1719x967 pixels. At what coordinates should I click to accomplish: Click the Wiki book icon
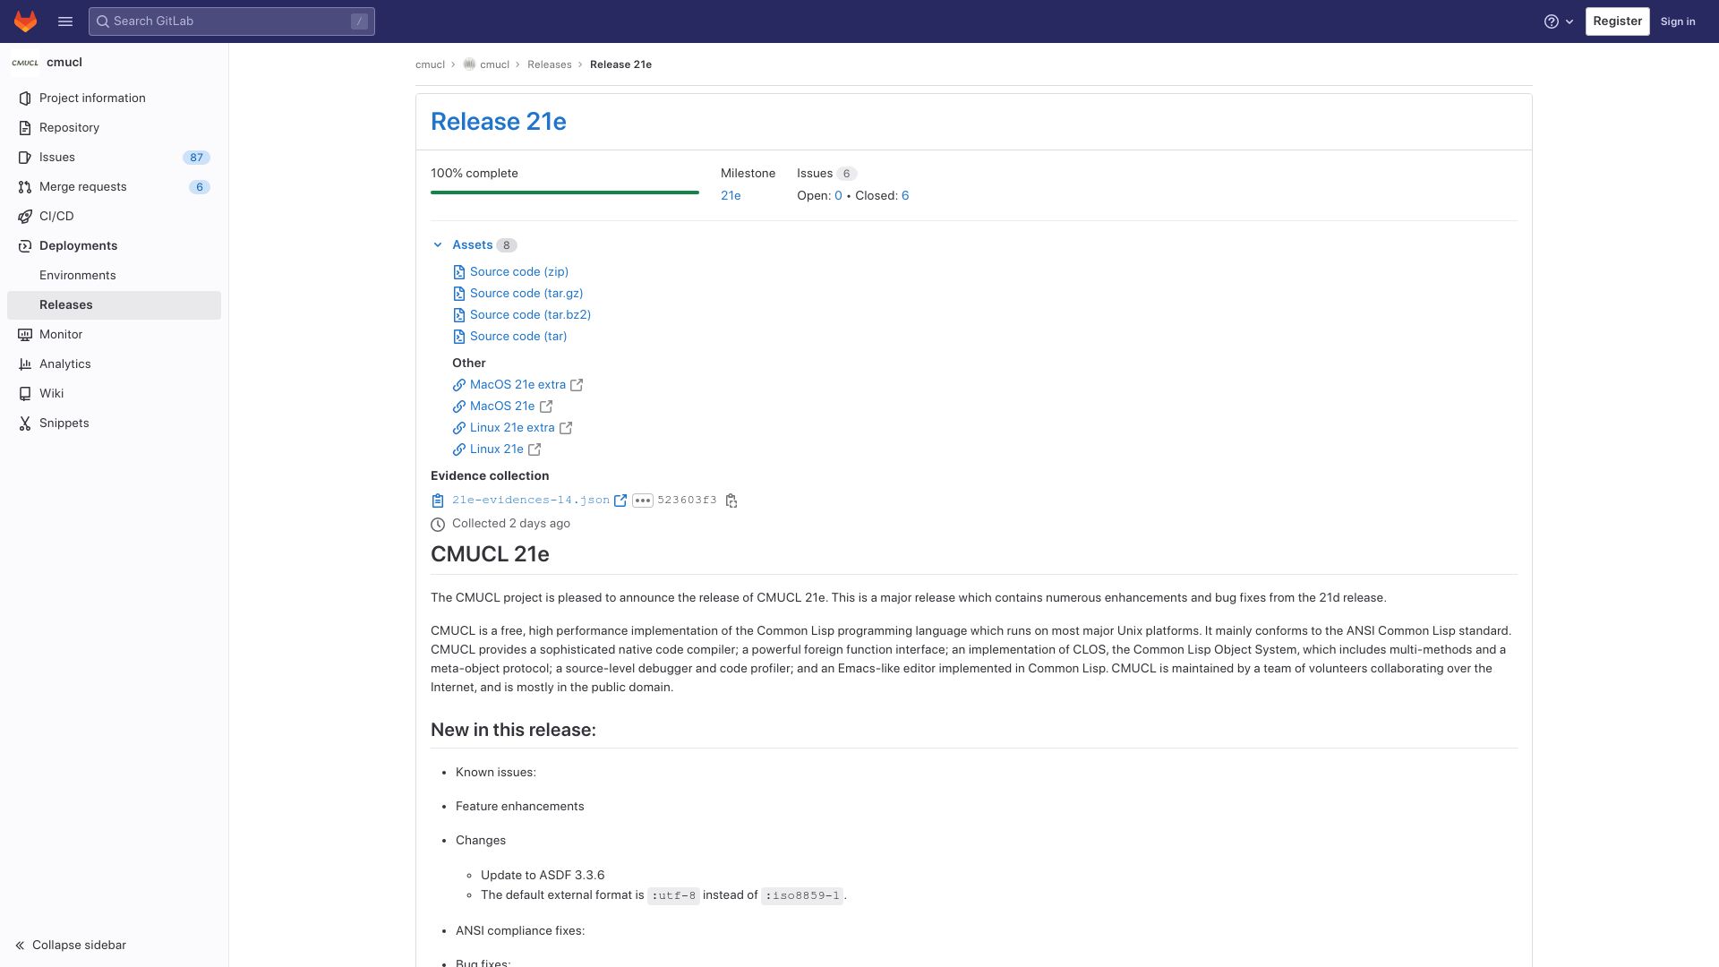point(25,394)
